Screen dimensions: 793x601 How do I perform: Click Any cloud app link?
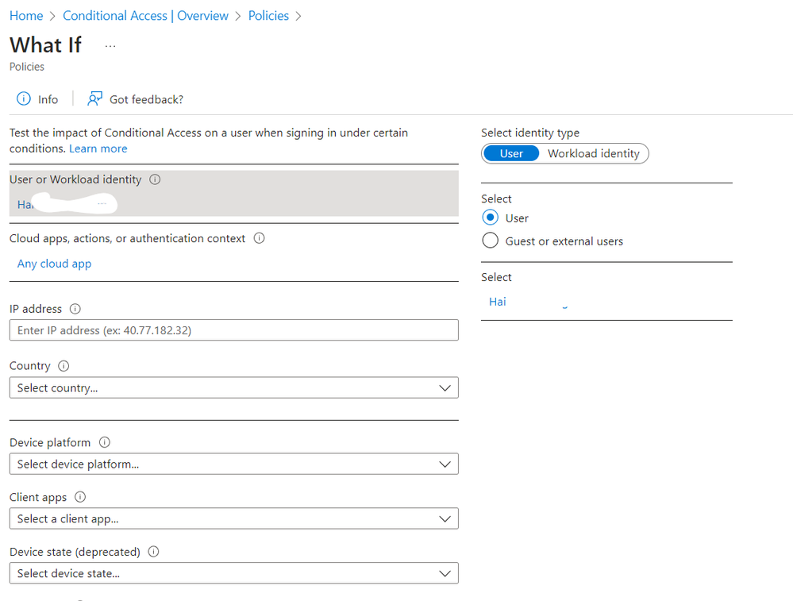54,264
